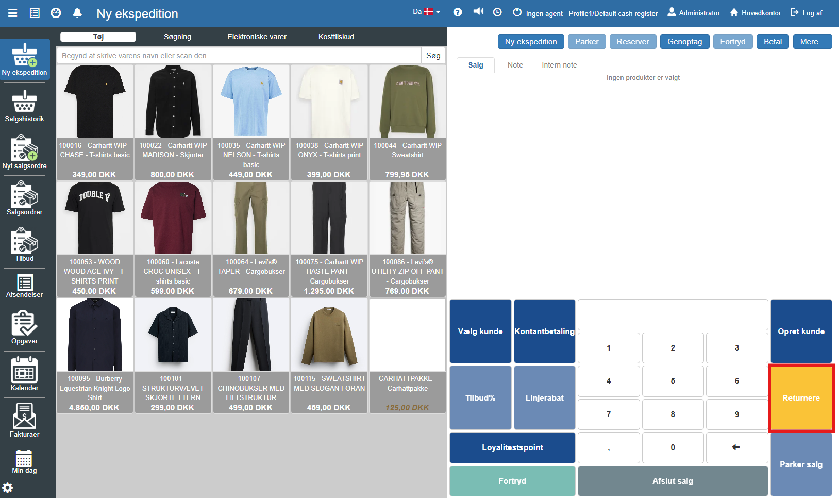
Task: Open the hamburger main menu
Action: click(x=13, y=13)
